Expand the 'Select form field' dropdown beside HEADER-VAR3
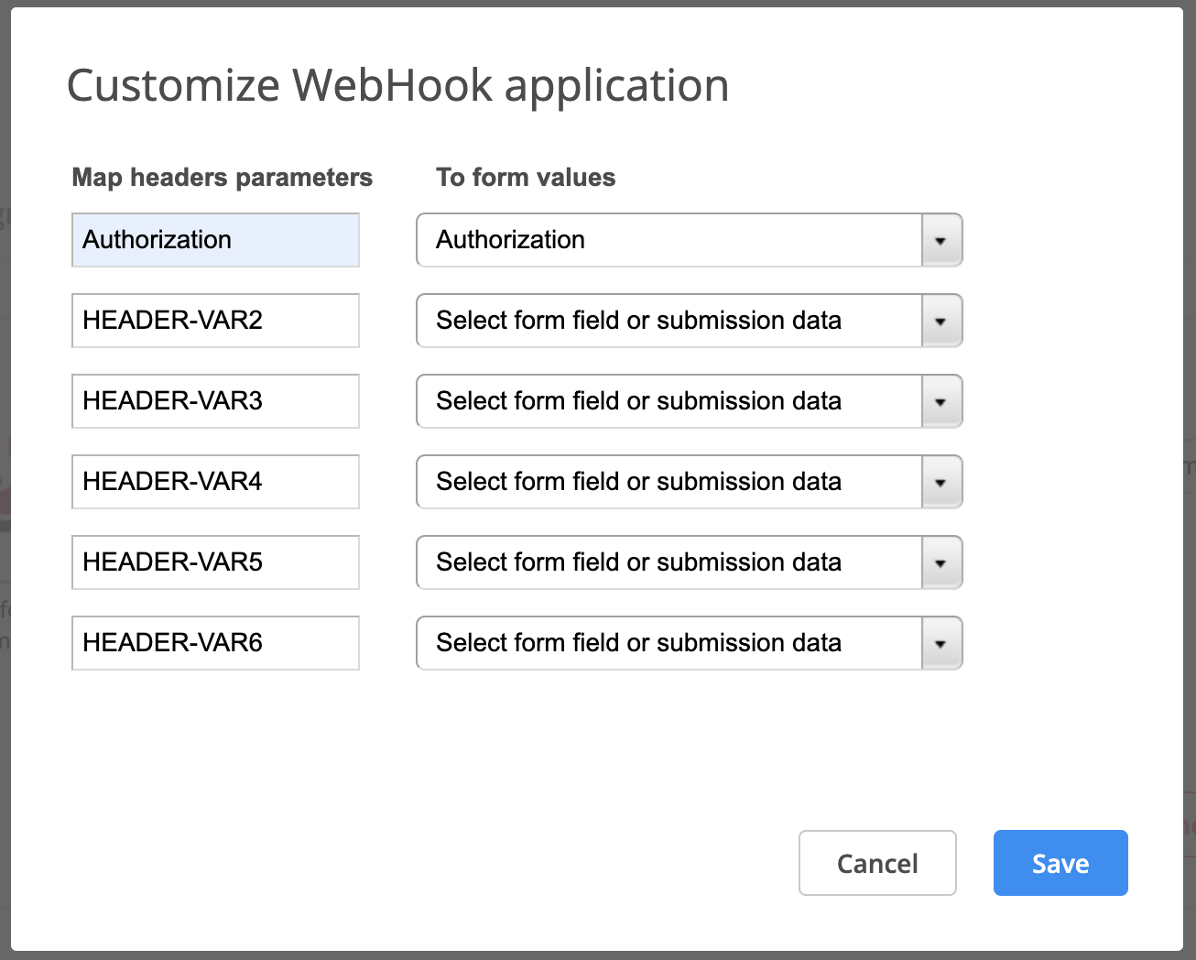1196x960 pixels. tap(669, 402)
